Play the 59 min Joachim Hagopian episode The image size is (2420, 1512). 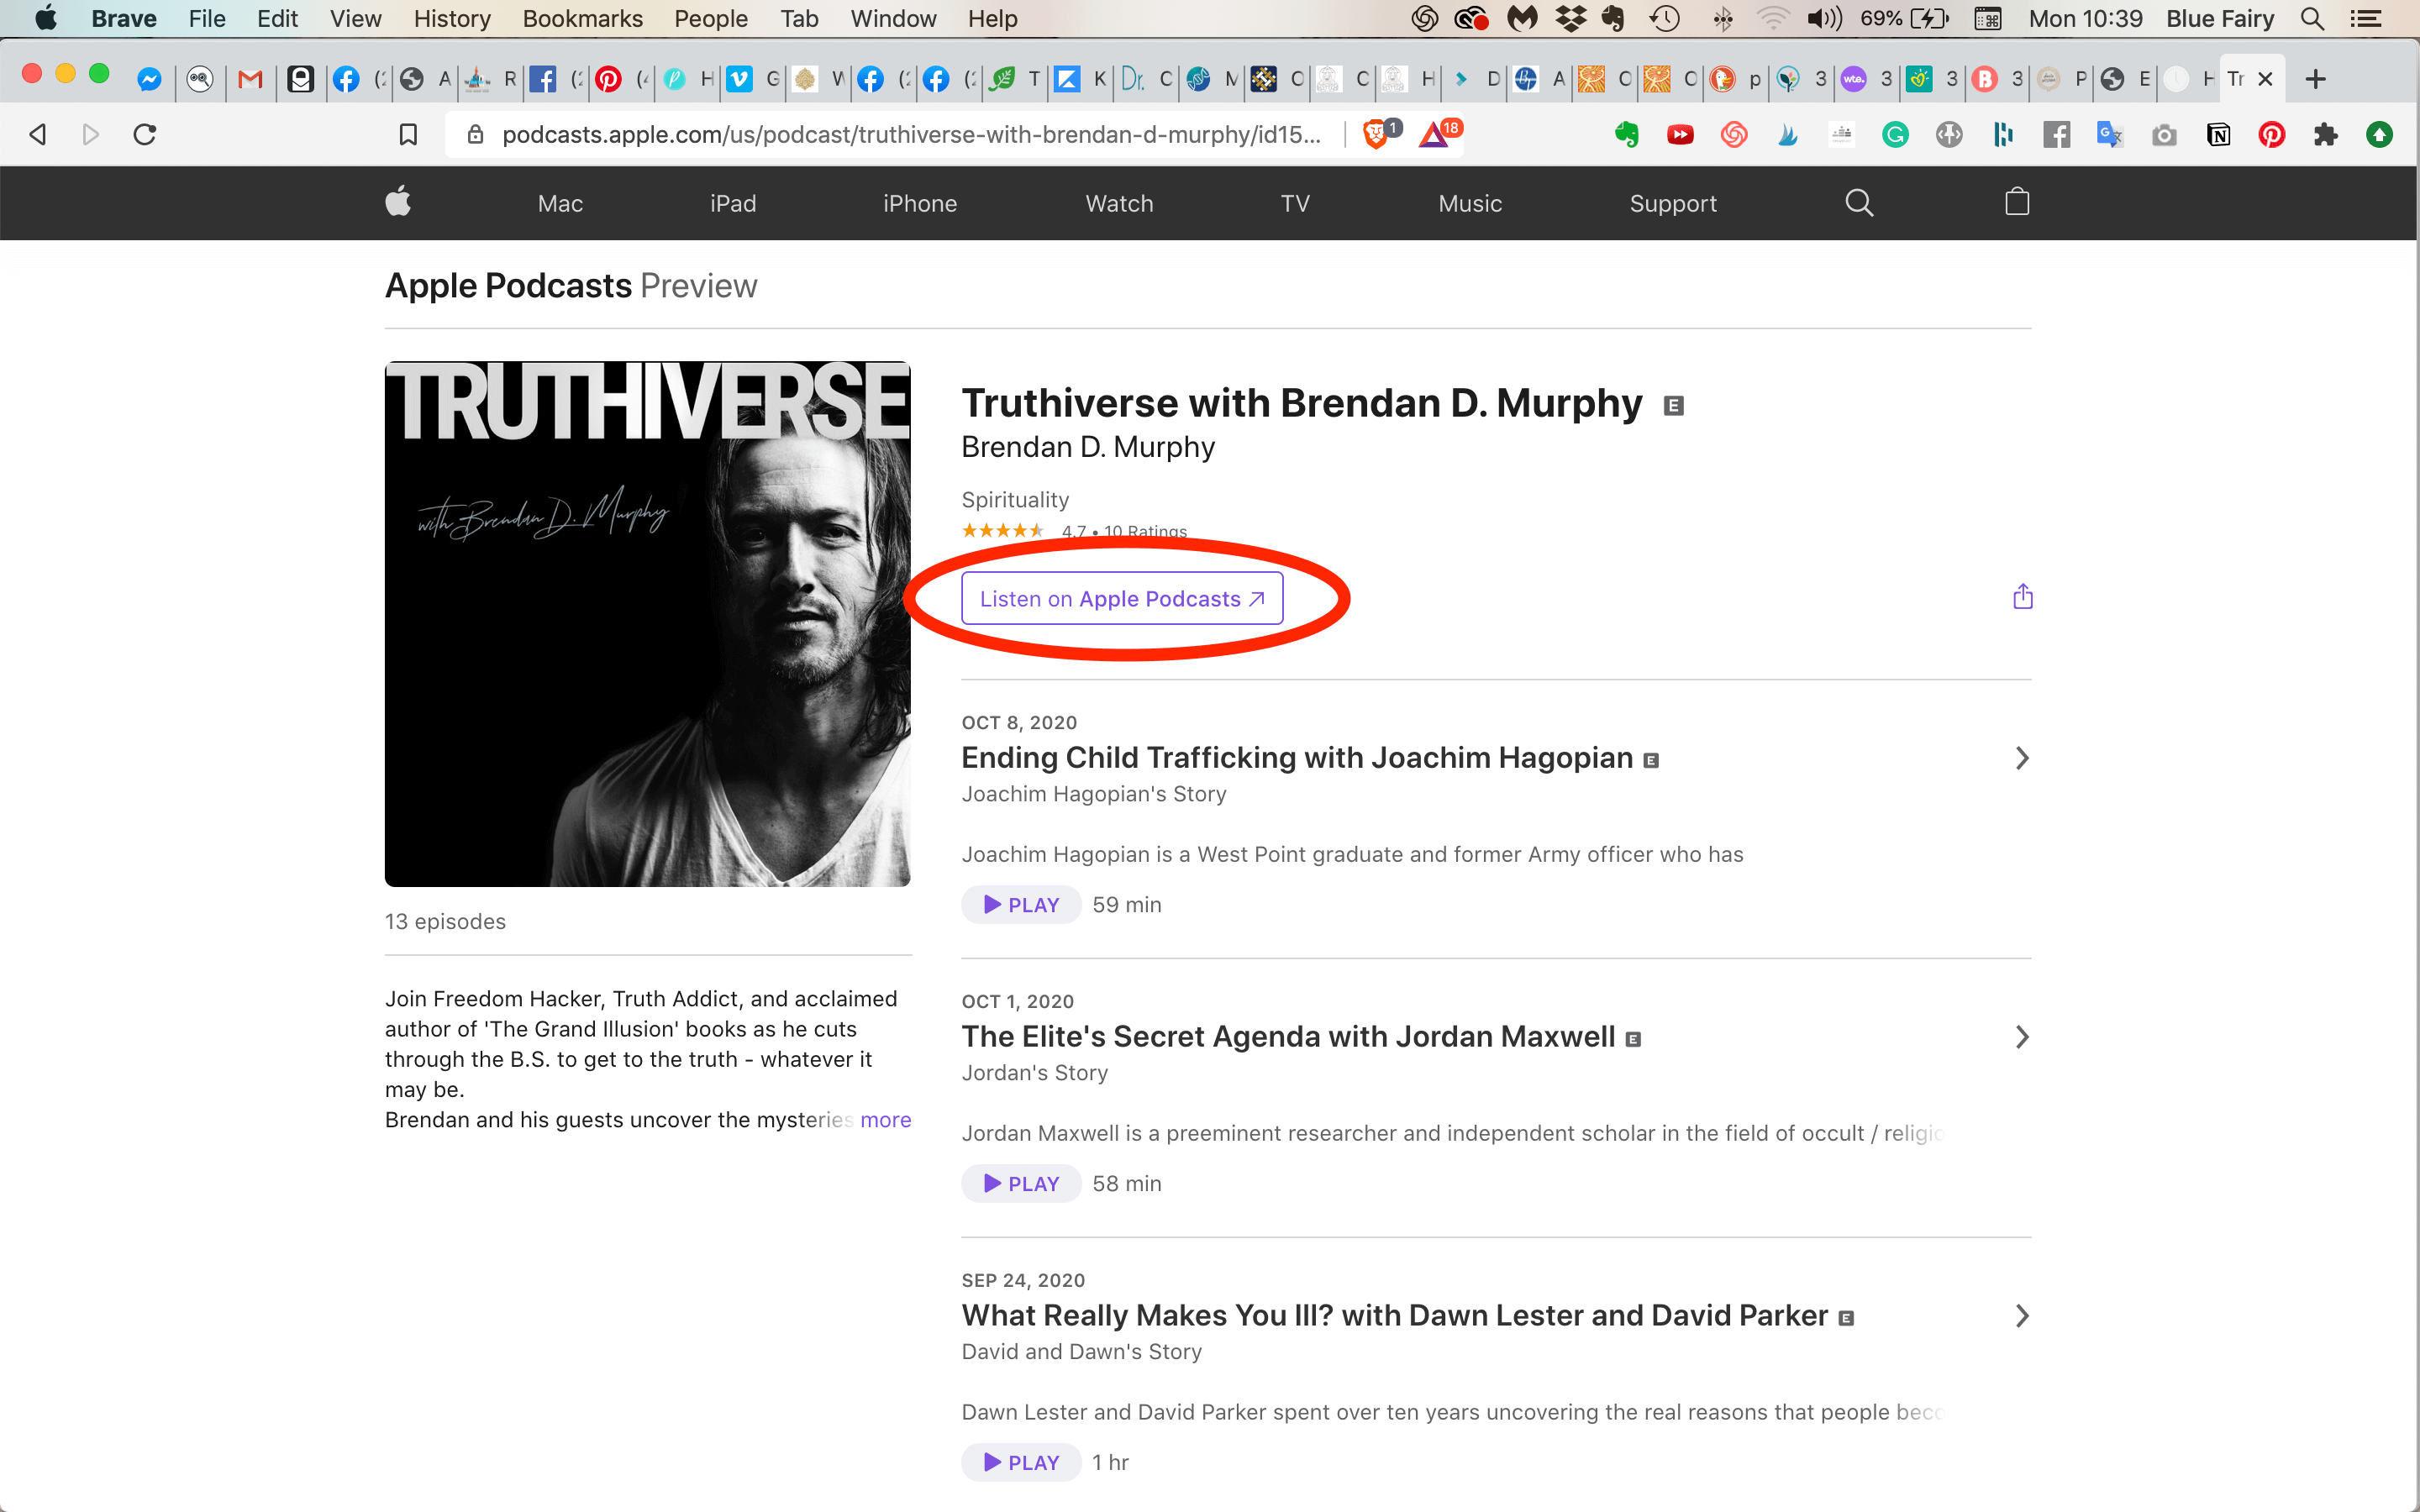point(1021,905)
